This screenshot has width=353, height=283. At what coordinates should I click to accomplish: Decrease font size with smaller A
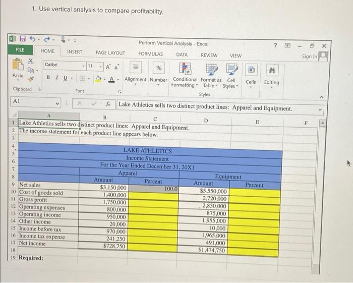tap(116, 67)
